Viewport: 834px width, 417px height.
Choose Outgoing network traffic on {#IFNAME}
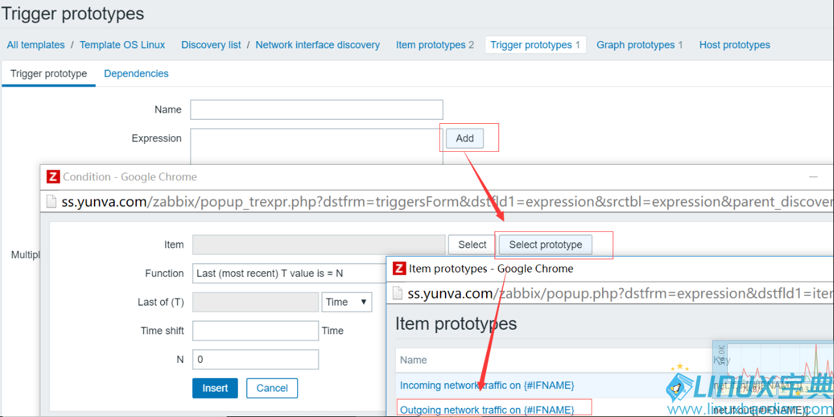(x=487, y=410)
